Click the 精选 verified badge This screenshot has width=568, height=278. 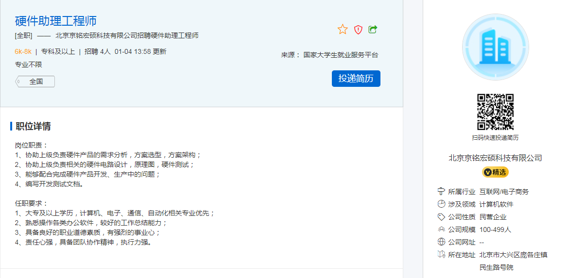(x=495, y=172)
